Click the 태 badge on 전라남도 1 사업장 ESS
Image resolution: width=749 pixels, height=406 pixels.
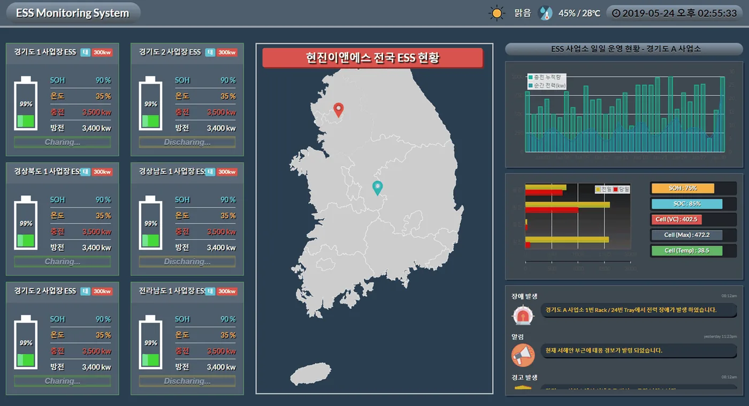point(210,291)
